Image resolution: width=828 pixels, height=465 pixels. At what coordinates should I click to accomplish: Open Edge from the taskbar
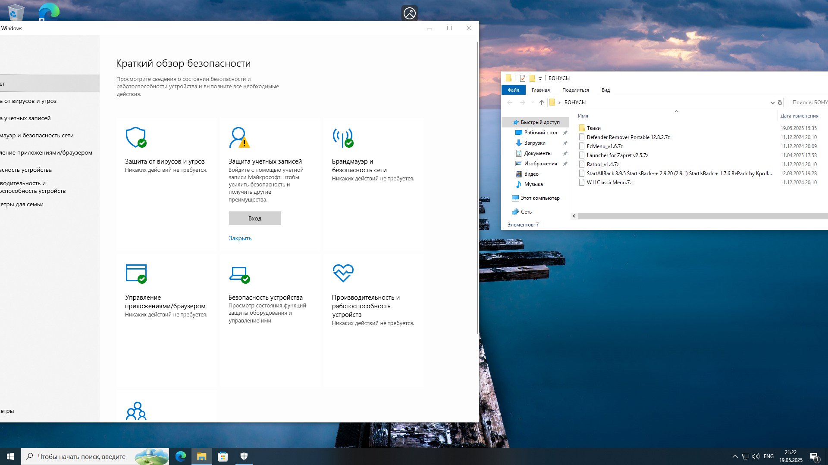(180, 456)
